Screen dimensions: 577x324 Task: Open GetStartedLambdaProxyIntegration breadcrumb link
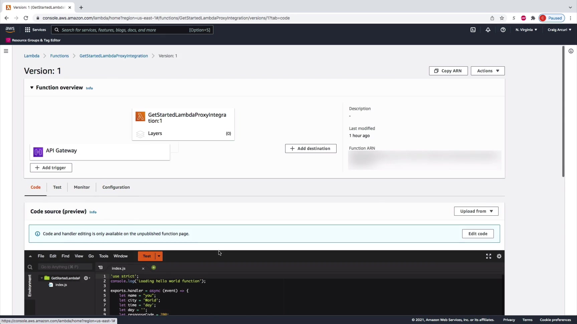[114, 56]
